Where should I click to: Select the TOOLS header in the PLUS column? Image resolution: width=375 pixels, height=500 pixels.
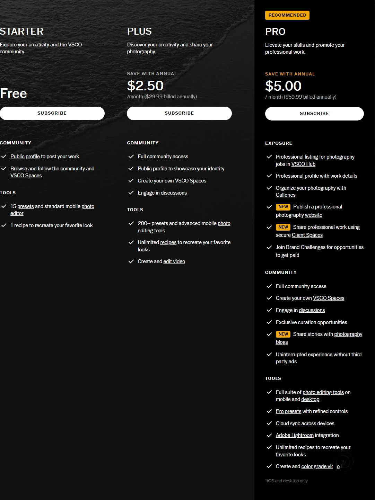coord(135,209)
